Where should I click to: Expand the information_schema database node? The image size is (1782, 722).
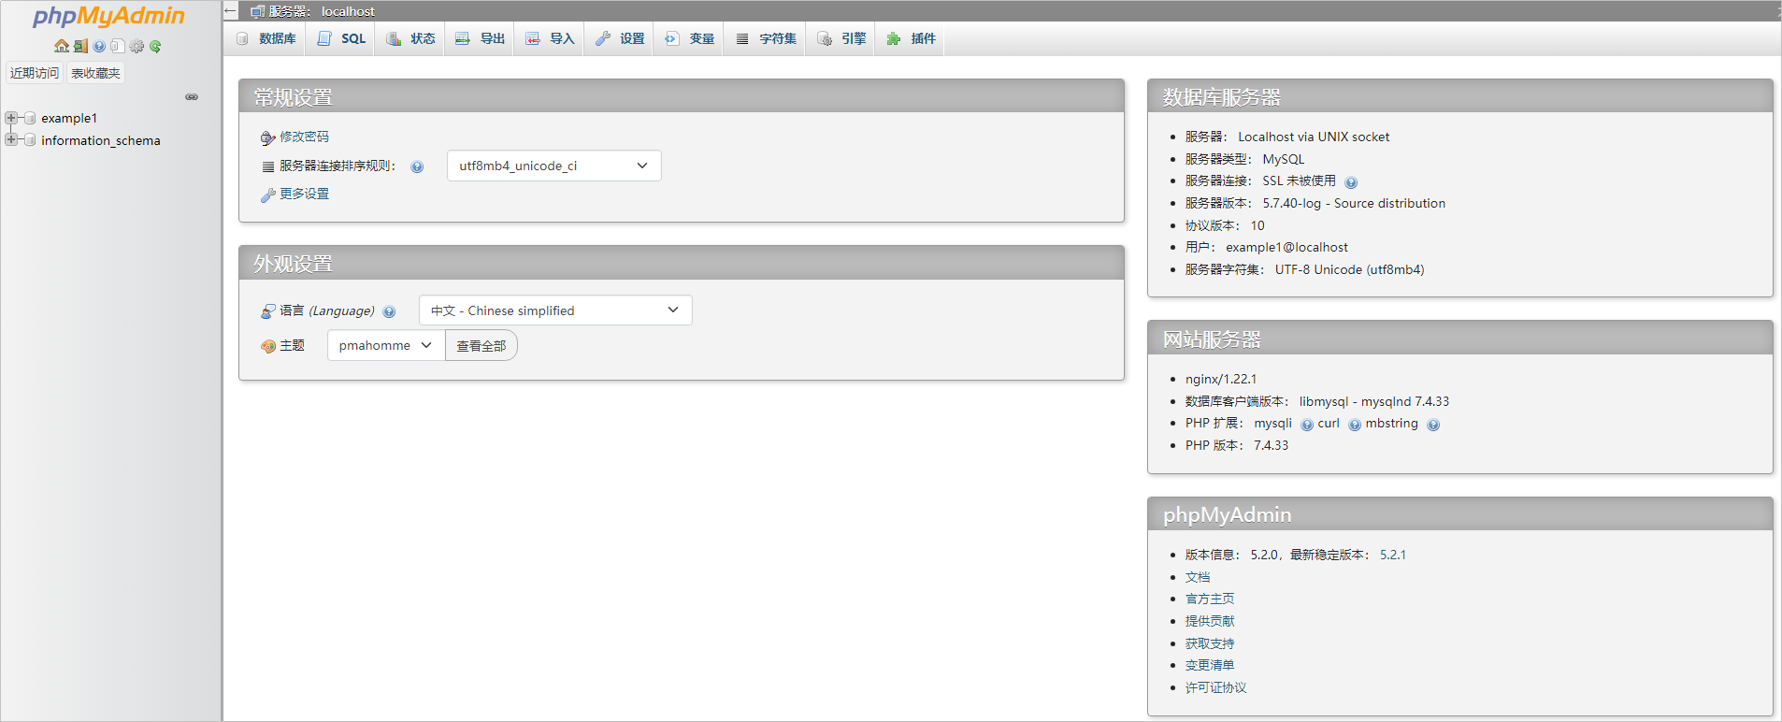tap(11, 139)
